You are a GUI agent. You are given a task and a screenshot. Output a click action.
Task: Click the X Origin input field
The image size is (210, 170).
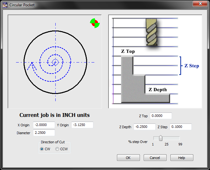click(x=44, y=125)
